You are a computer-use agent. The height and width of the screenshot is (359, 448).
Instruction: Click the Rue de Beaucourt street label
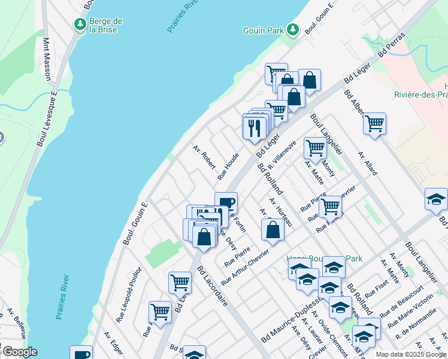(x=402, y=303)
